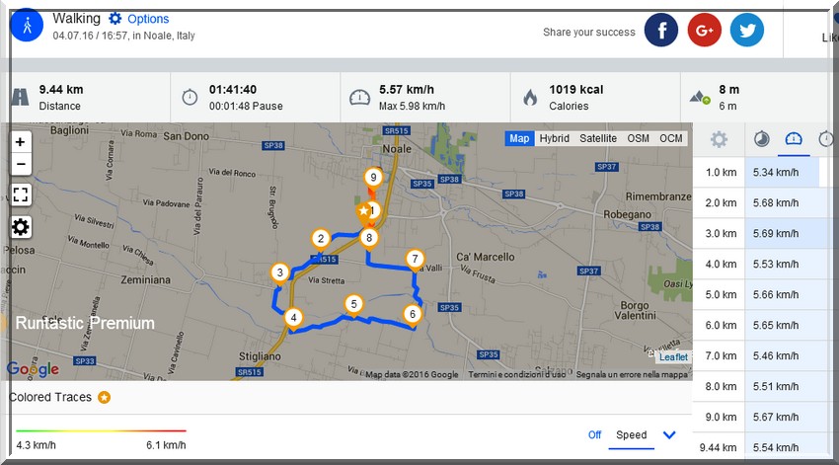Image resolution: width=839 pixels, height=465 pixels.
Task: Enter fullscreen map view
Action: 21,194
